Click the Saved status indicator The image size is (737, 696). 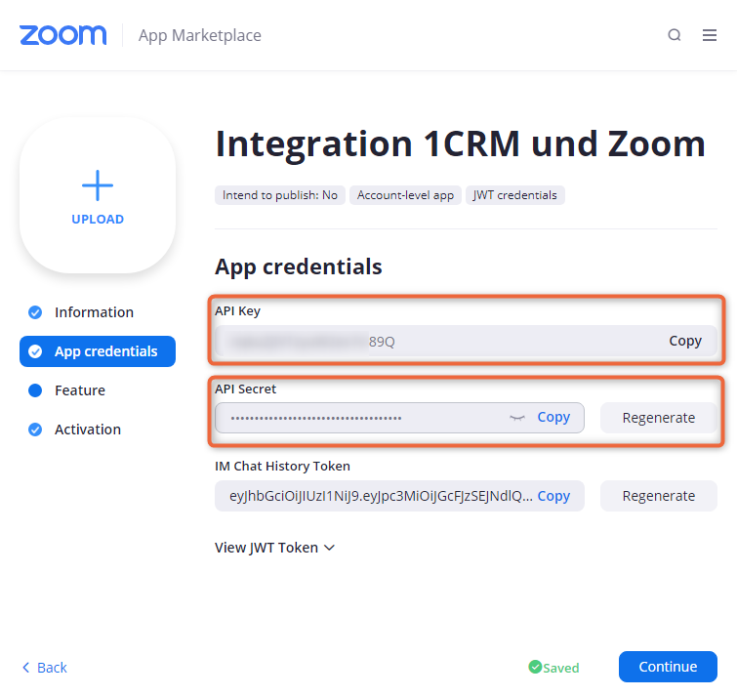[x=553, y=668]
